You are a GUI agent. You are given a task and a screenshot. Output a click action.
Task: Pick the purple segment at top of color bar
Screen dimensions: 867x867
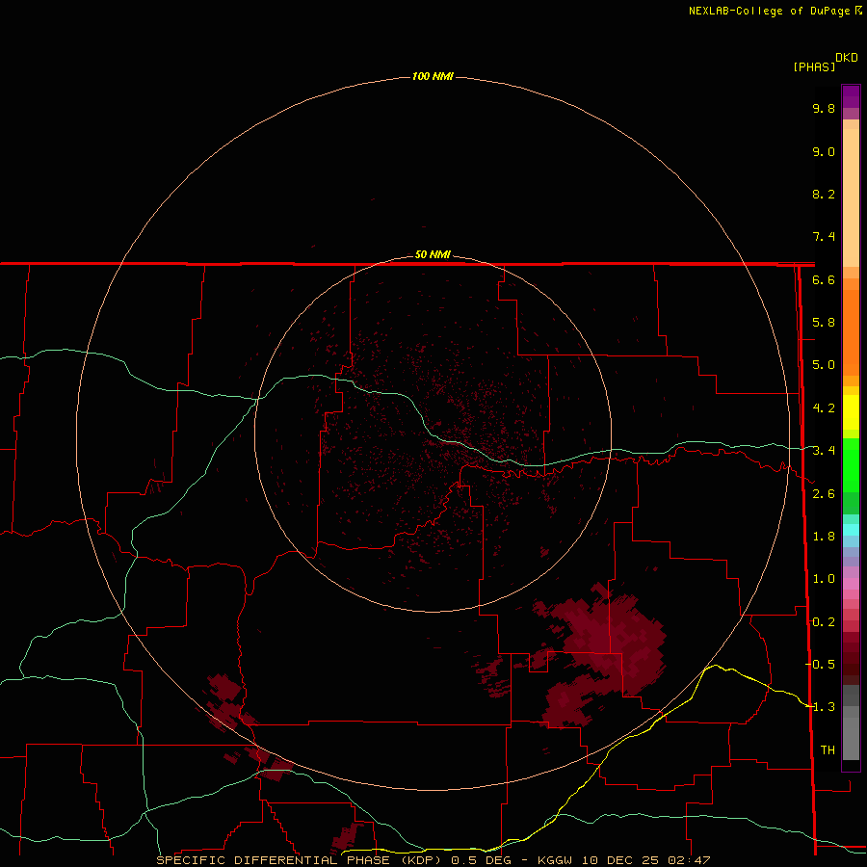tap(851, 96)
